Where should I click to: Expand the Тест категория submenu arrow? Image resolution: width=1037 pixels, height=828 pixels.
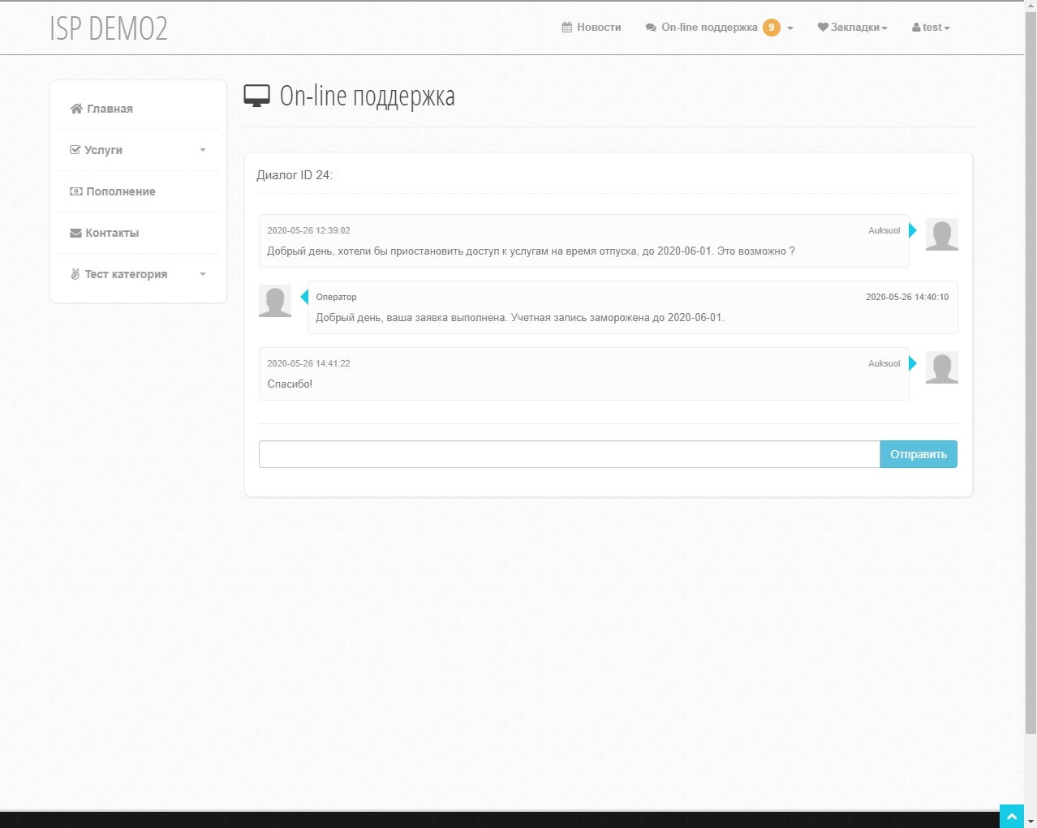point(203,274)
